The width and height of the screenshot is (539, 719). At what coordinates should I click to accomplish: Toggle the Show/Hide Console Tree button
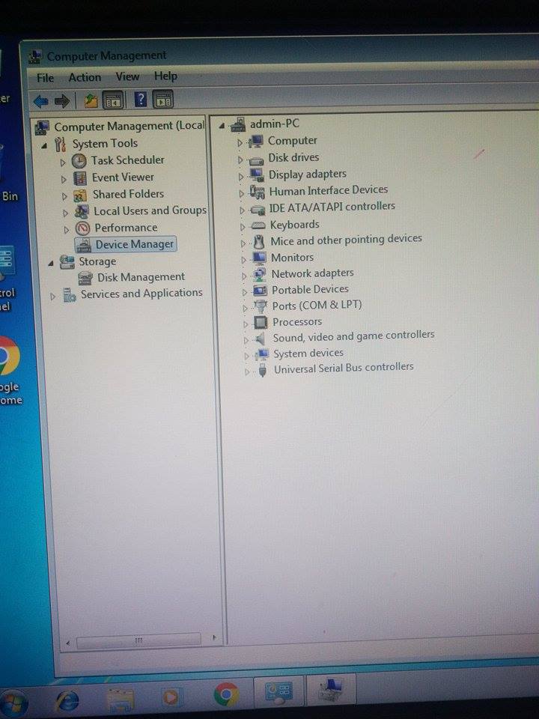tap(113, 100)
